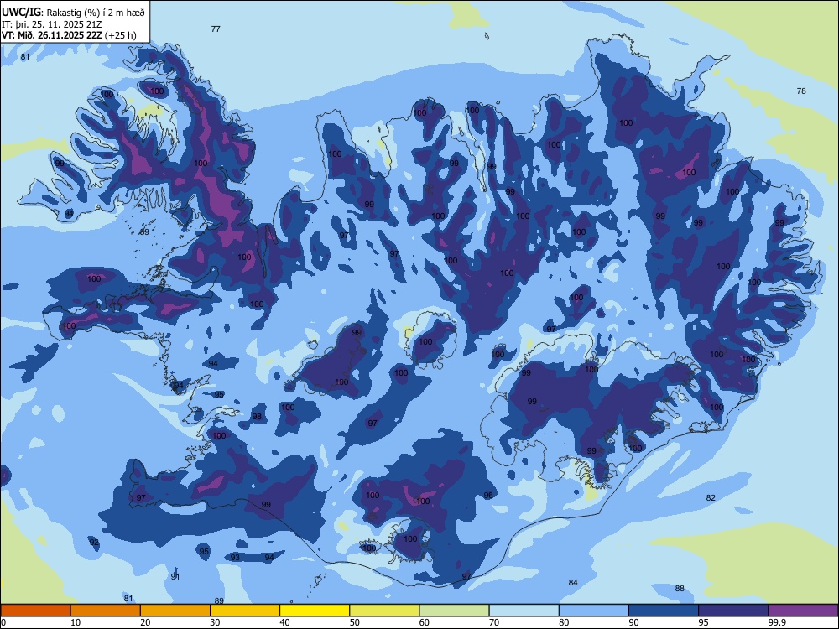Image resolution: width=839 pixels, height=629 pixels.
Task: Click the 'VT: Mið. 26.11.2025 22Z (+25 h)' line
Action: tap(69, 35)
